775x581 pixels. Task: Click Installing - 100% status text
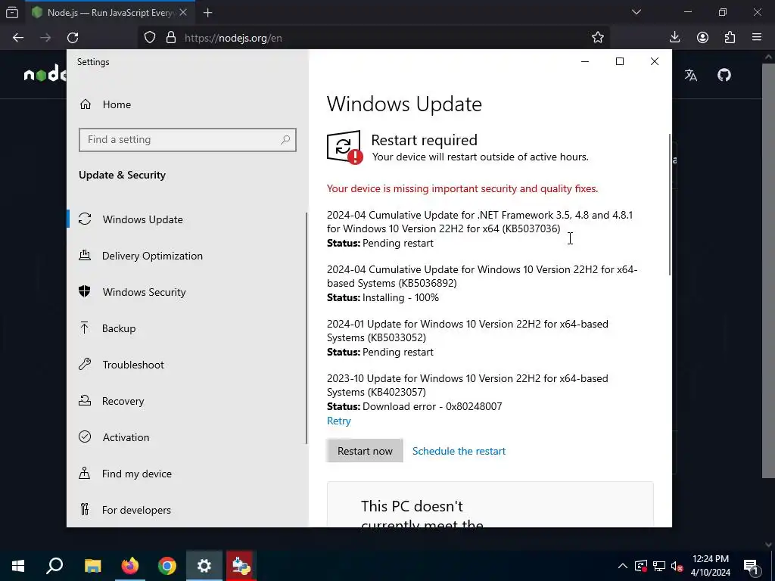click(x=400, y=298)
